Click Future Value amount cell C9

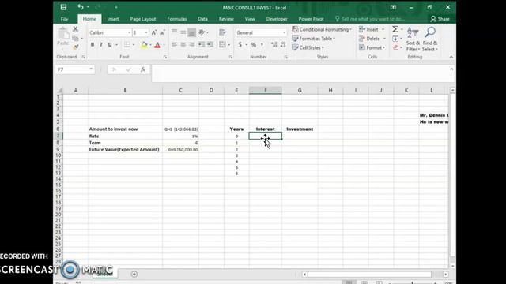(181, 150)
